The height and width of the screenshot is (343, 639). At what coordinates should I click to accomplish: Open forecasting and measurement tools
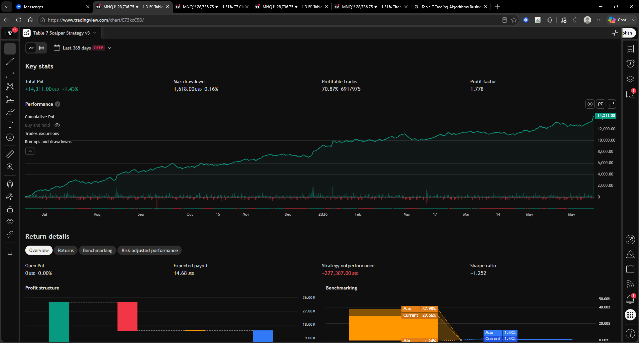click(x=10, y=99)
